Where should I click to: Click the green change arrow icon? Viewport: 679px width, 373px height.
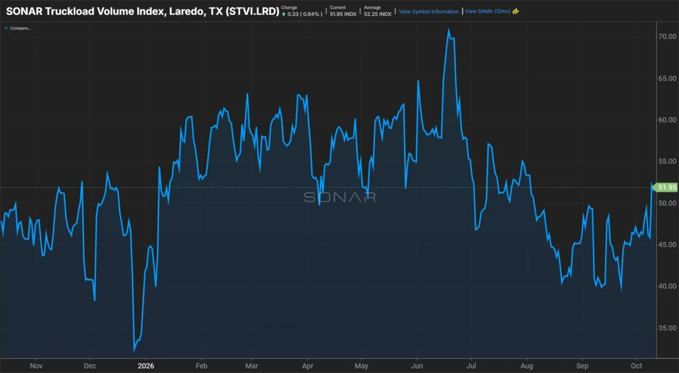283,14
